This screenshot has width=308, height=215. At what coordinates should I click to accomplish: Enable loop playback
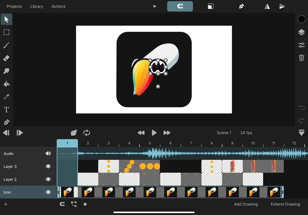[87, 133]
